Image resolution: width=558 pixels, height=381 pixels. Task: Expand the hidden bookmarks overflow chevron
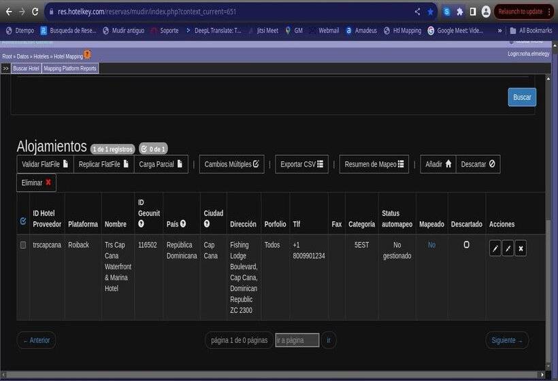tap(500, 31)
